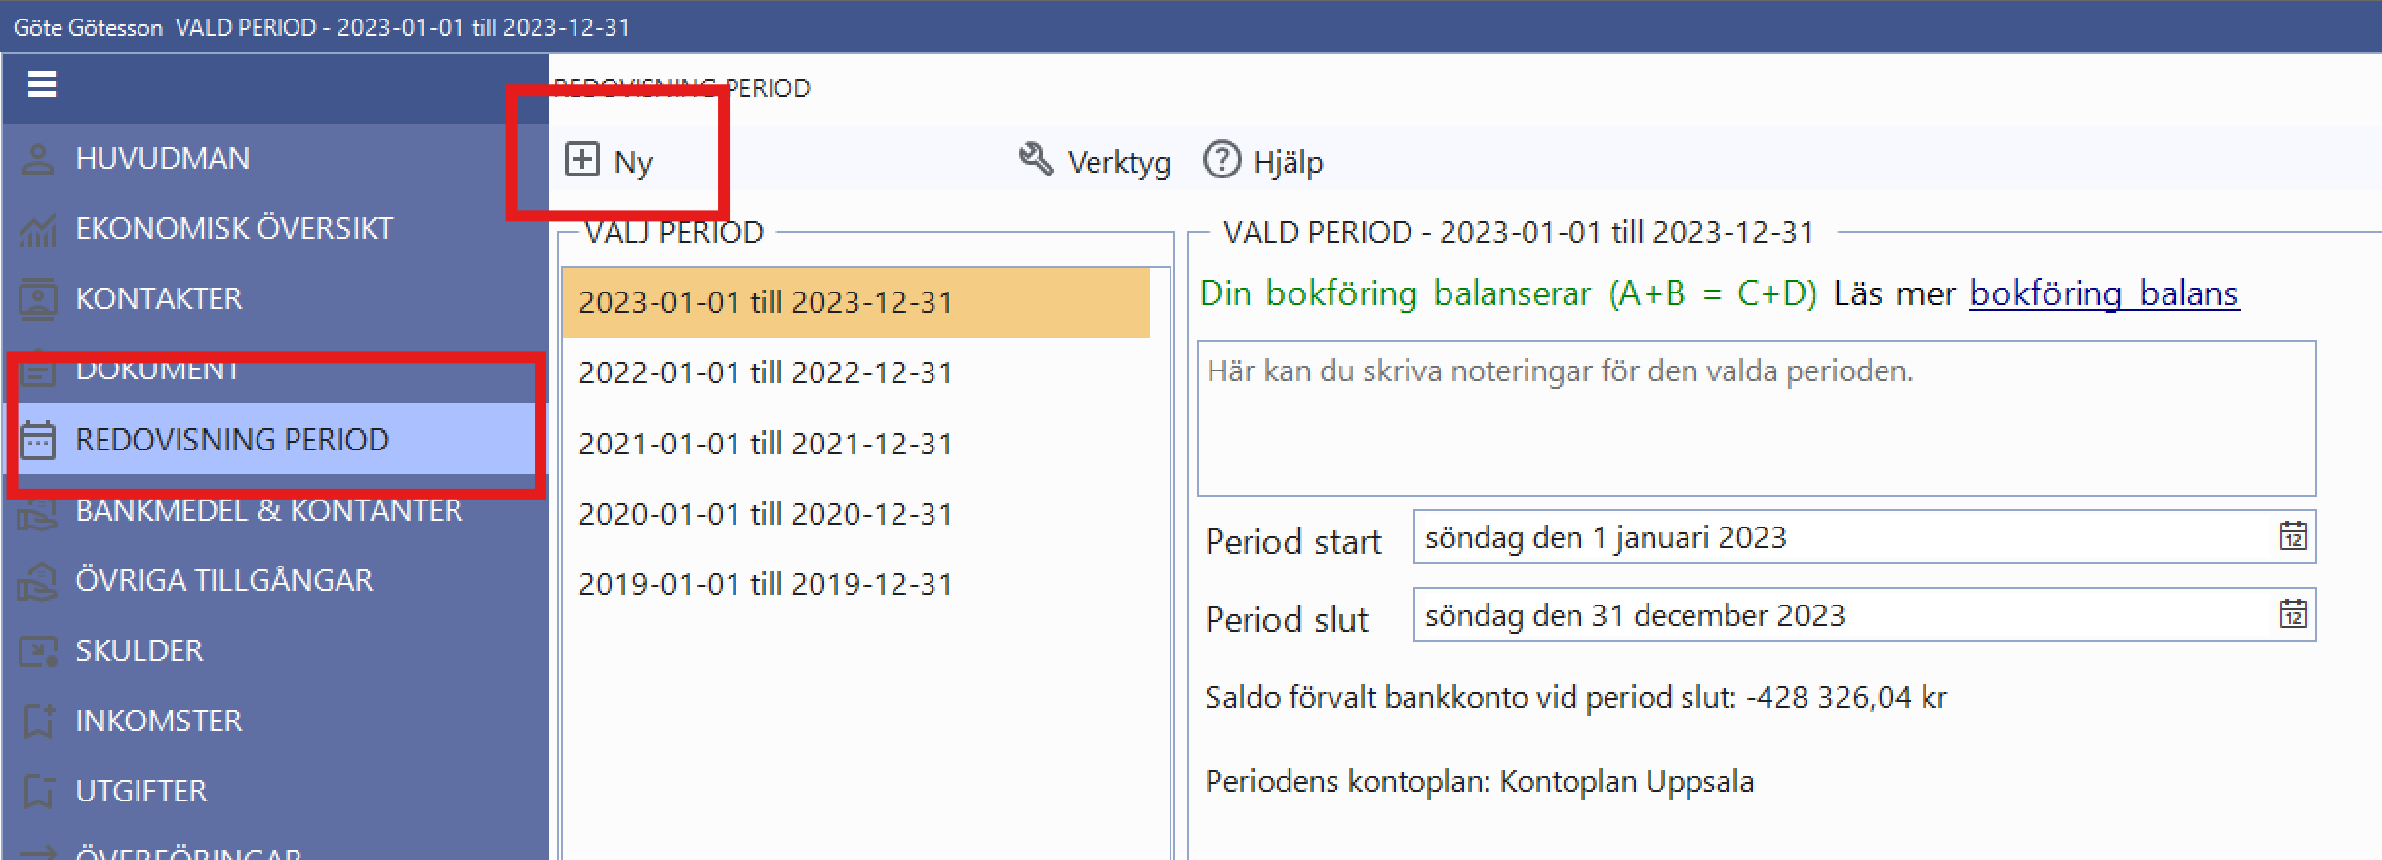Click the Ekonomisk översikt chart icon
The height and width of the screenshot is (860, 2382).
click(38, 229)
